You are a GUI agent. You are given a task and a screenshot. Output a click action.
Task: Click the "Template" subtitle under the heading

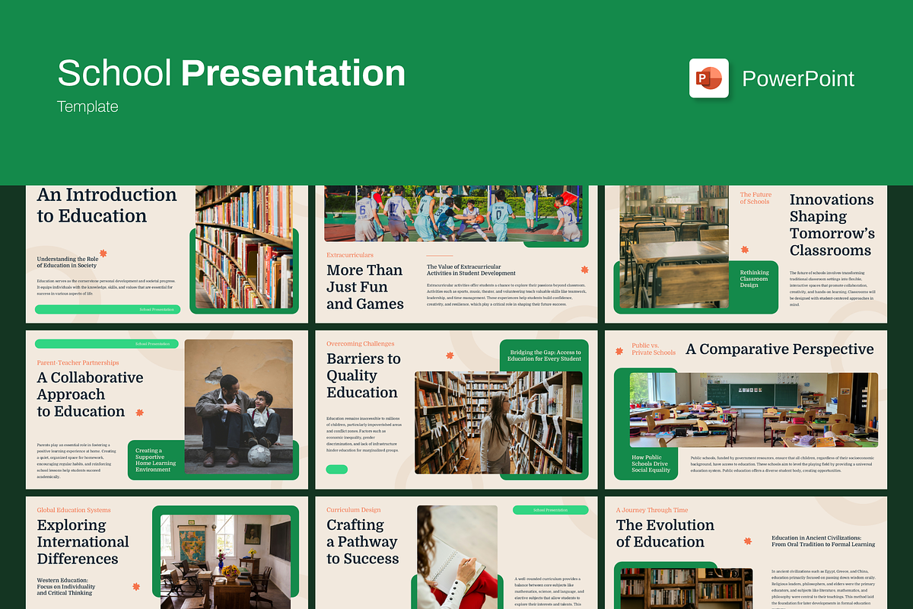[x=87, y=107]
